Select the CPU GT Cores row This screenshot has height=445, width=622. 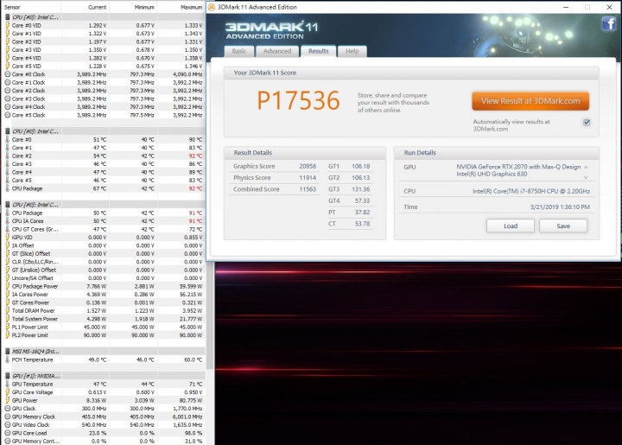[104, 229]
